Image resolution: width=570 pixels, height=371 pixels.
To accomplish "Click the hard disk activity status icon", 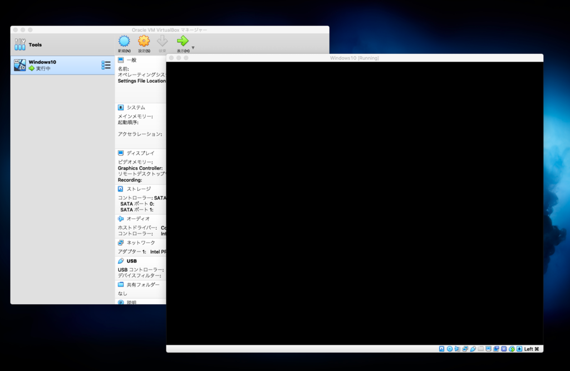I will (441, 349).
